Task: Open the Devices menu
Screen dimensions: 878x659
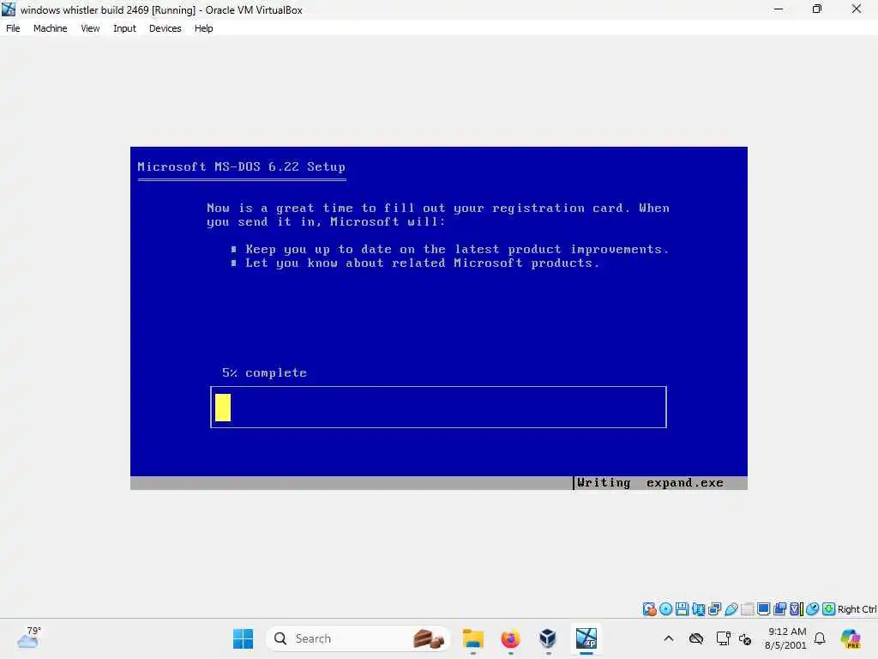Action: tap(165, 28)
